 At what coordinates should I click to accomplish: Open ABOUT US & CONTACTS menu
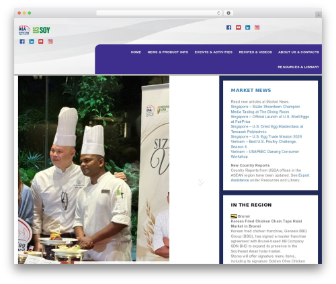298,52
